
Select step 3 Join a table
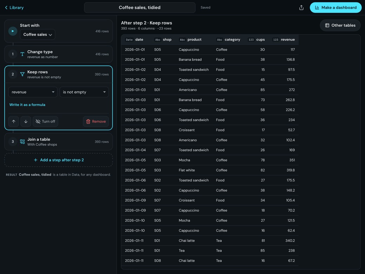click(58, 142)
